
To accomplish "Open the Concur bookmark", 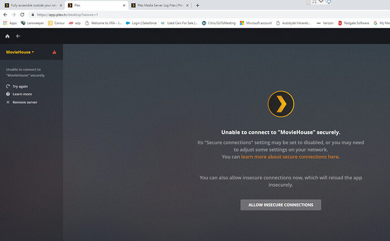I will pos(57,23).
